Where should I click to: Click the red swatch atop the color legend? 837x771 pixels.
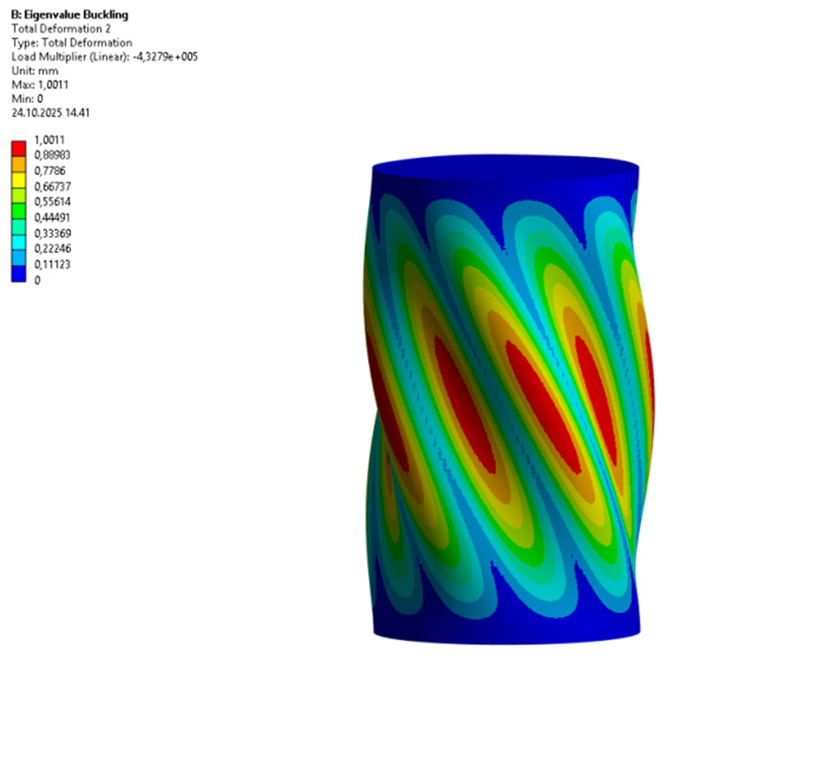point(18,148)
